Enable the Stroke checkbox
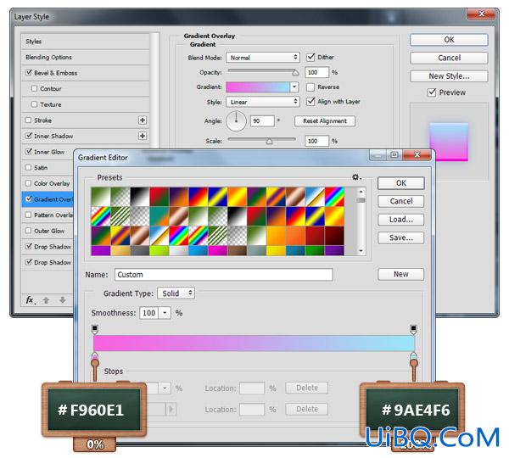 click(x=29, y=120)
